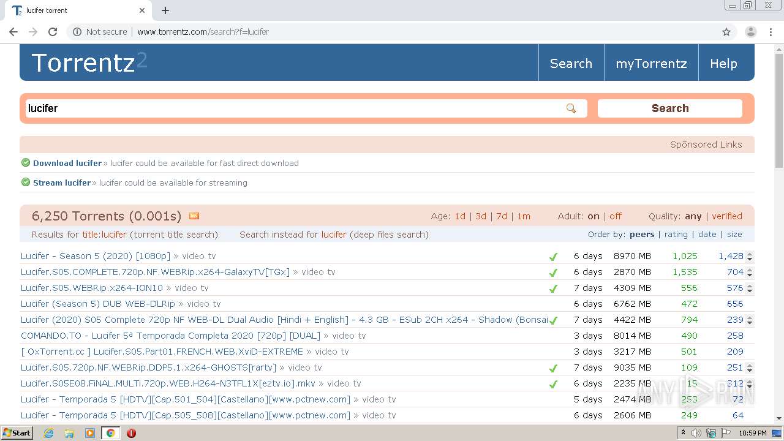Filter torrents by age 1d
The width and height of the screenshot is (784, 441).
(460, 216)
